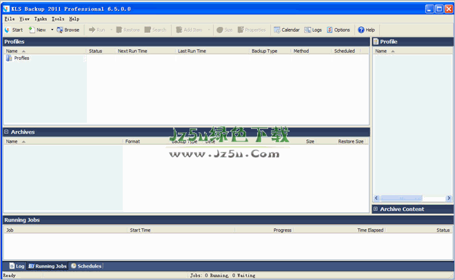Image resolution: width=455 pixels, height=280 pixels.
Task: Click the Profile panel horizontal scrollbar thumb
Action: click(x=401, y=198)
